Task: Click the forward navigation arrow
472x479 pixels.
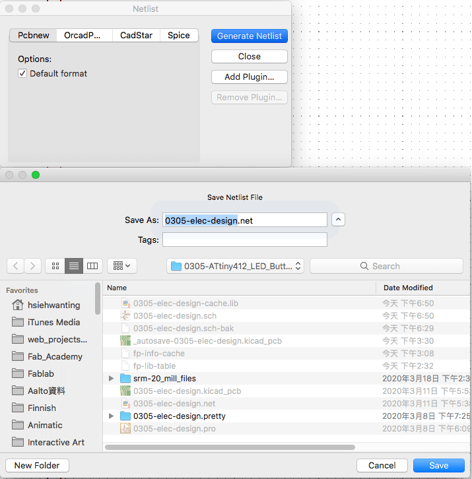Action: (x=33, y=266)
